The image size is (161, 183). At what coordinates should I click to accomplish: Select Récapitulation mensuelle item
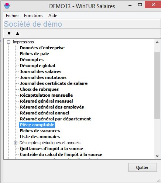pos(46,95)
